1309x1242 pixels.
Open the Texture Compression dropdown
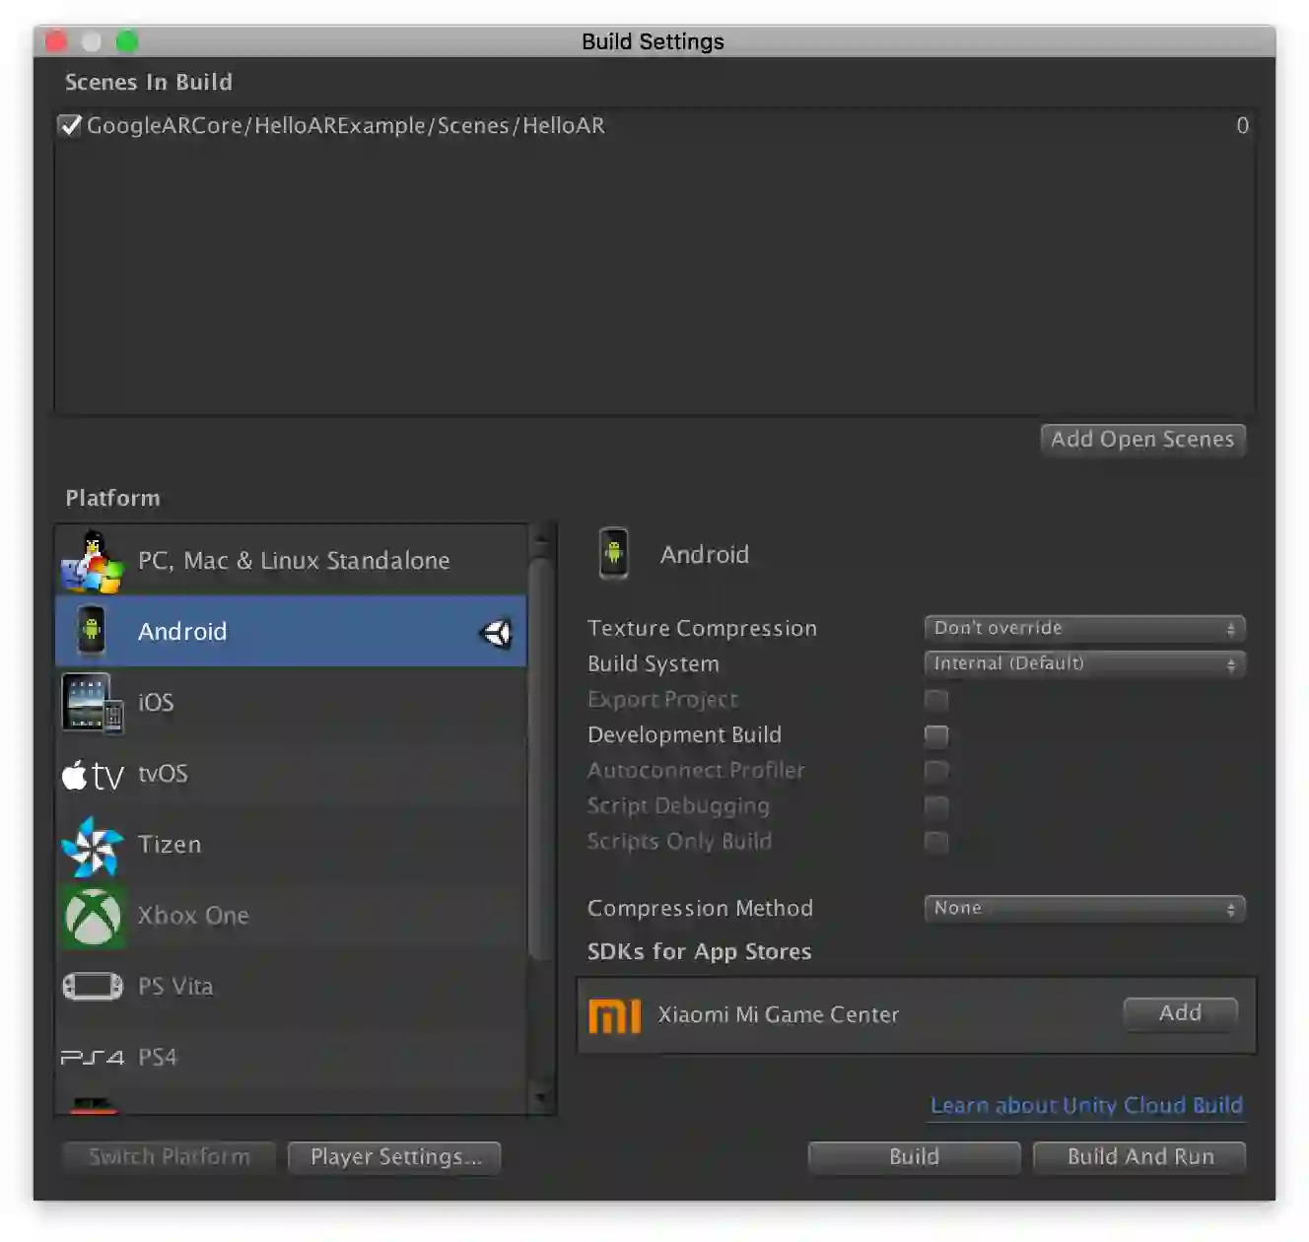click(x=1084, y=628)
